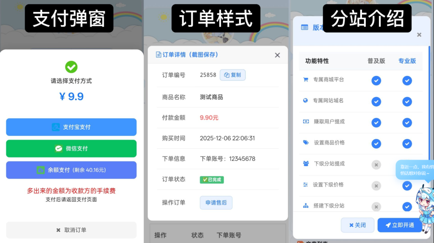Click 专业版 checkmark for 赚取用户提成
This screenshot has width=434, height=243.
pos(407,122)
